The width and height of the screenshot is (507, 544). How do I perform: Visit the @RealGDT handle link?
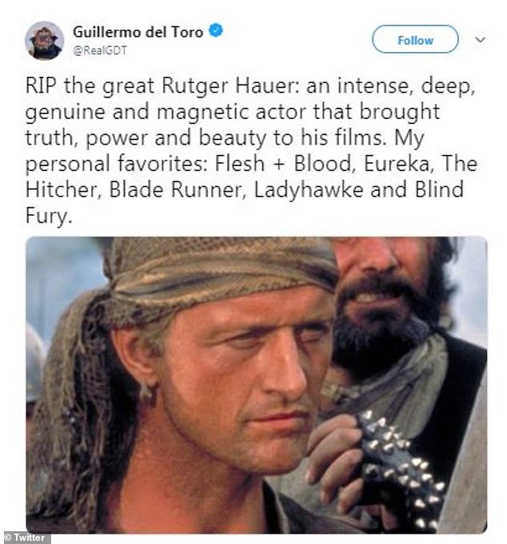[100, 50]
